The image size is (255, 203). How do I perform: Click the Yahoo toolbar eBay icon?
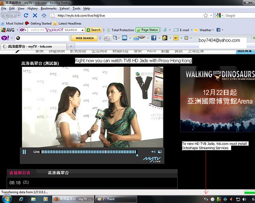(176, 38)
